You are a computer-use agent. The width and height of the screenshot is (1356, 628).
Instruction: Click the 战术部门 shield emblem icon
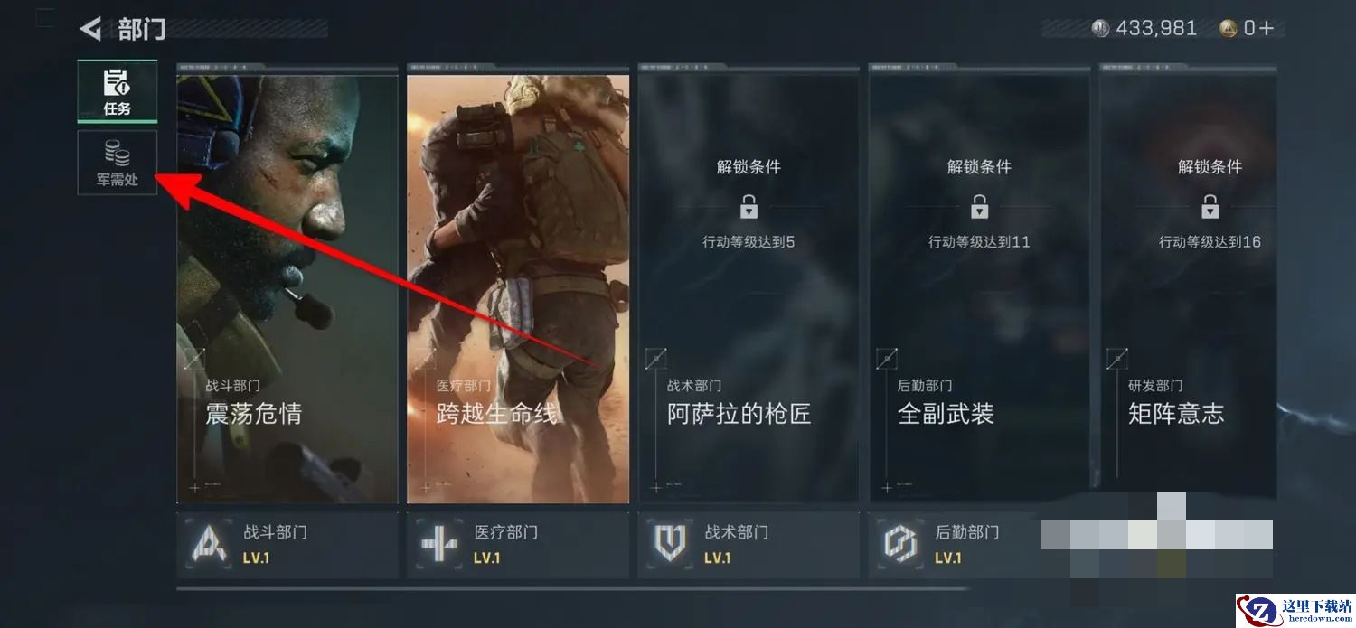point(671,545)
